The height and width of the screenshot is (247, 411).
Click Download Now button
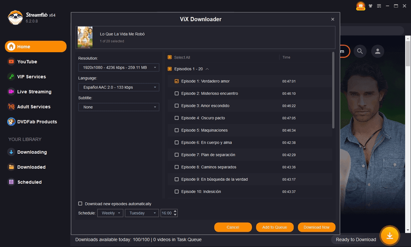(x=316, y=227)
